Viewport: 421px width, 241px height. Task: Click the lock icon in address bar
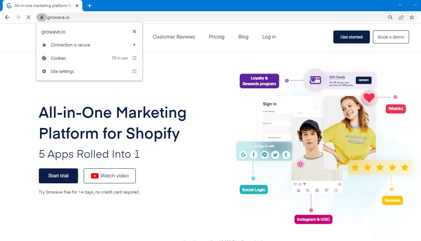tap(42, 17)
